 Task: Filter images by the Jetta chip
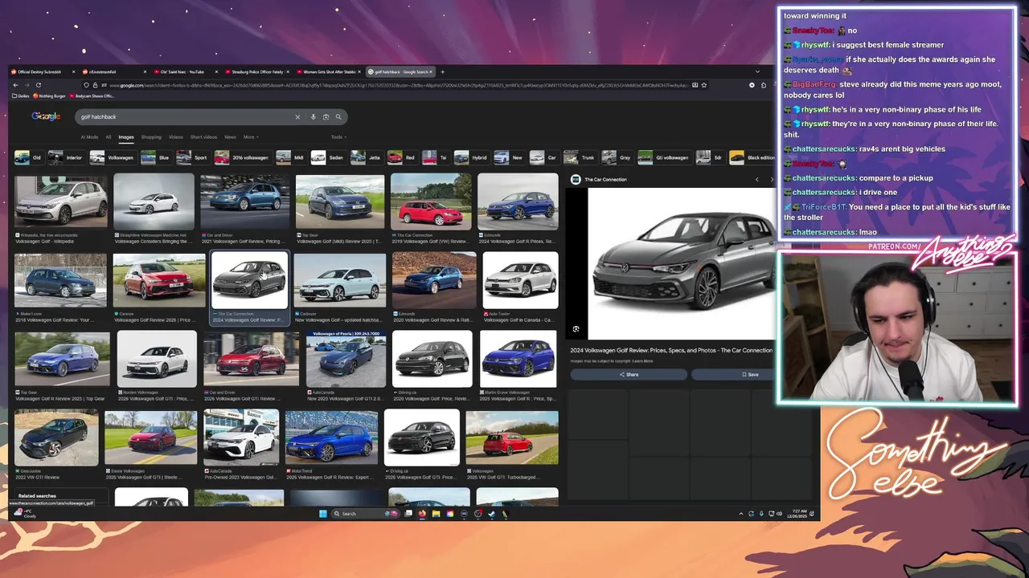coord(366,157)
